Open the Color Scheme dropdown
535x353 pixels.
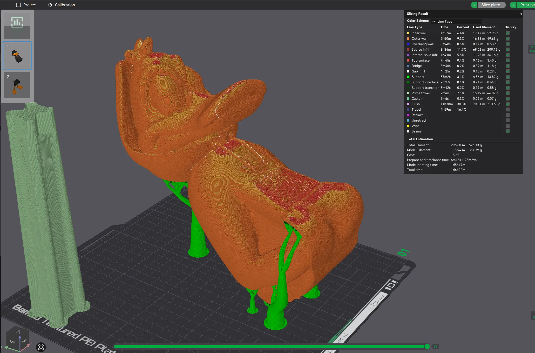[x=457, y=21]
